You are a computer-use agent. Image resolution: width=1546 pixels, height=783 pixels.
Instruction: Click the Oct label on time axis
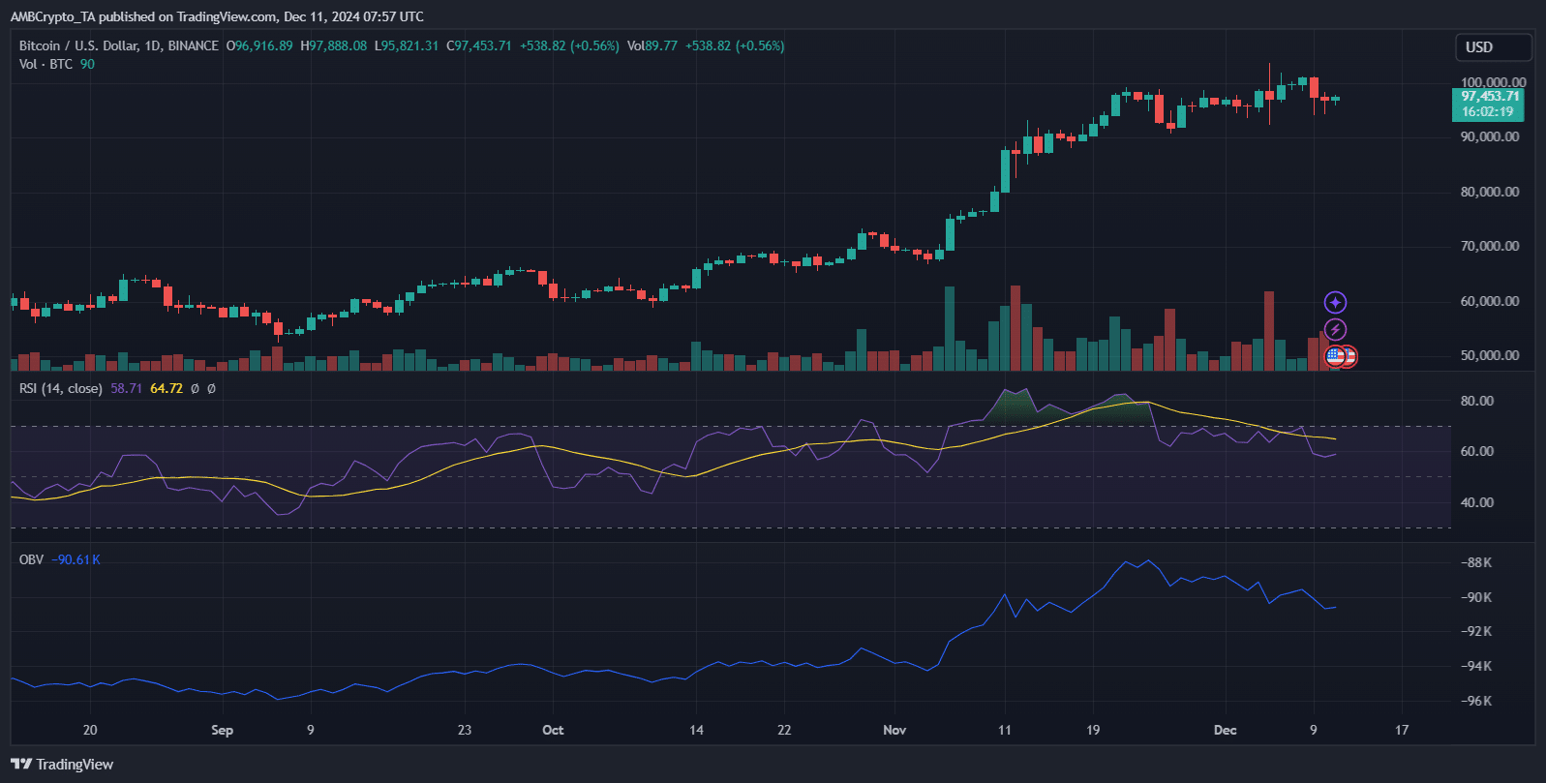[553, 730]
